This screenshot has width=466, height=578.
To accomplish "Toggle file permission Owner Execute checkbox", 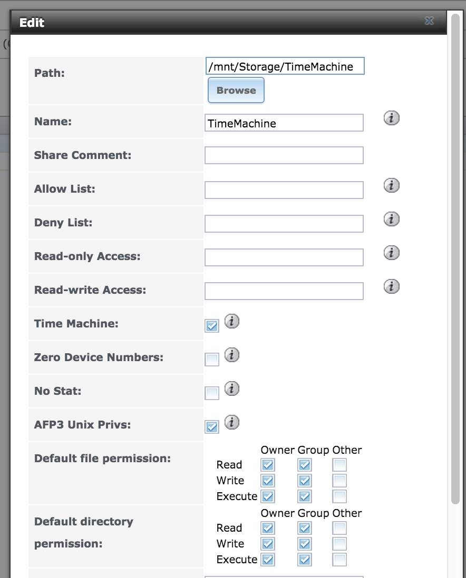I will pyautogui.click(x=268, y=496).
